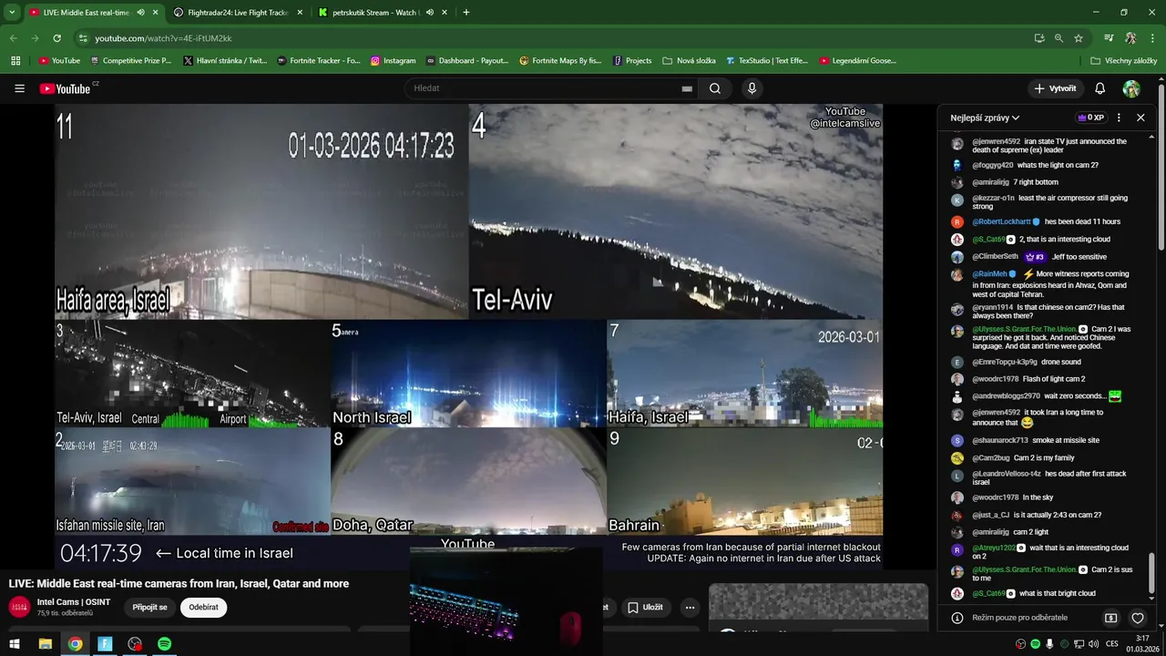The height and width of the screenshot is (656, 1166).
Task: Reload the page in Chrome
Action: tap(56, 38)
